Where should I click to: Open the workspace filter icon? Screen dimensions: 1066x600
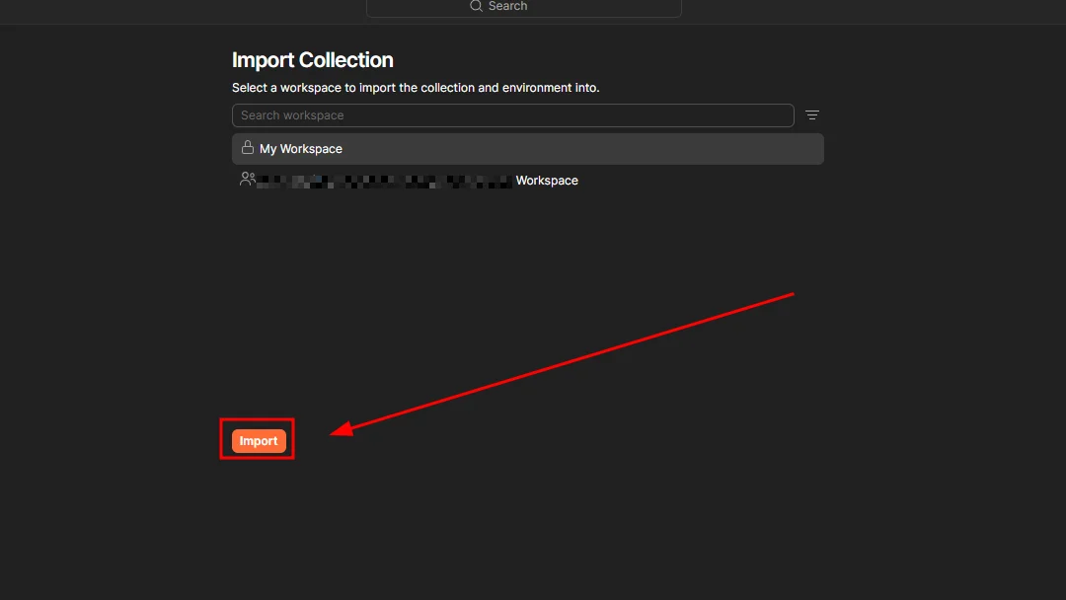811,115
